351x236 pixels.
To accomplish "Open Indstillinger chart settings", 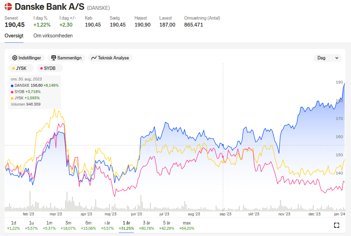I will pos(27,58).
